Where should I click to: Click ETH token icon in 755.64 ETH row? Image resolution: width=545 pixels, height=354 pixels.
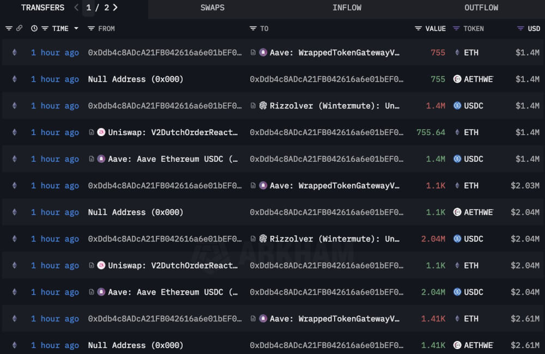point(457,132)
